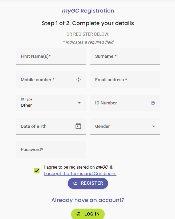Focus the Password field
This screenshot has height=219, width=175.
click(x=51, y=149)
